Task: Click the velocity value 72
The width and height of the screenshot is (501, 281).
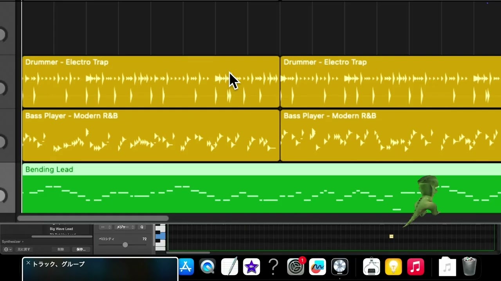Action: 144,239
